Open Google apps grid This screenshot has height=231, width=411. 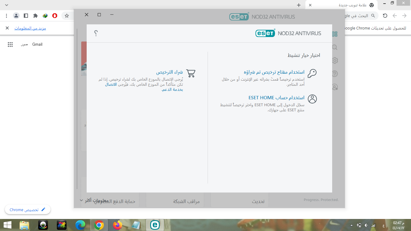click(x=10, y=45)
